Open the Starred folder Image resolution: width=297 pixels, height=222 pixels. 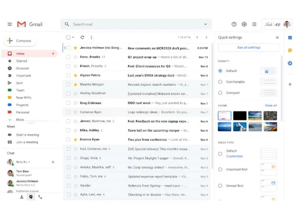coord(21,61)
